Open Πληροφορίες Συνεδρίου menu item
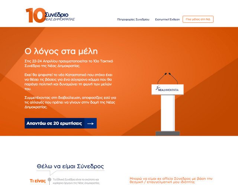238x185 pixels. click(133, 19)
